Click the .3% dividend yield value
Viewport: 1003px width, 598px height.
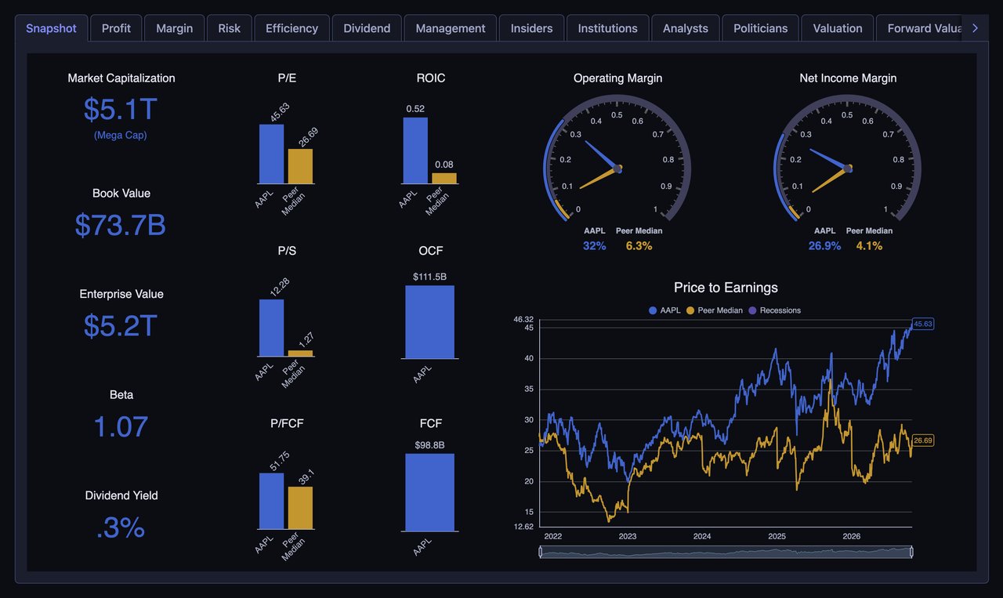121,527
